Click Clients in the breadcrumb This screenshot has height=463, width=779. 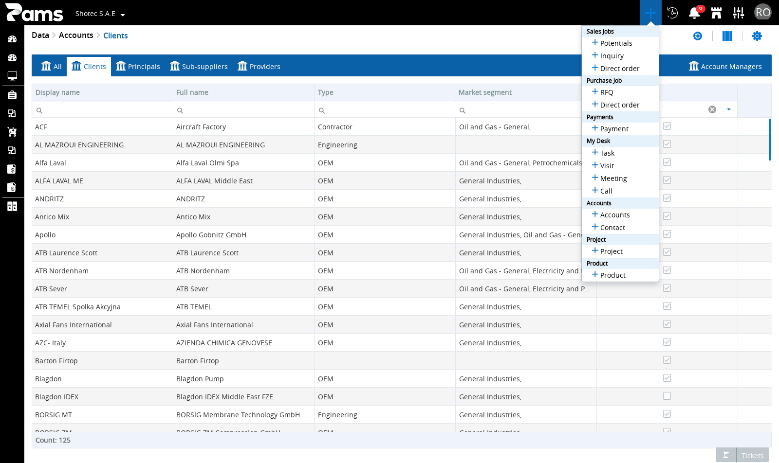point(115,36)
